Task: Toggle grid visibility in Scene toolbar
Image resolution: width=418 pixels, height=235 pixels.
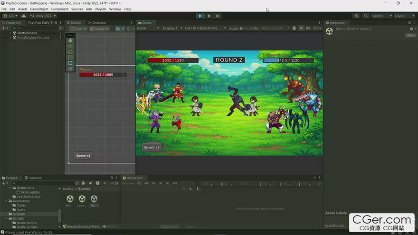Action: 118,29
